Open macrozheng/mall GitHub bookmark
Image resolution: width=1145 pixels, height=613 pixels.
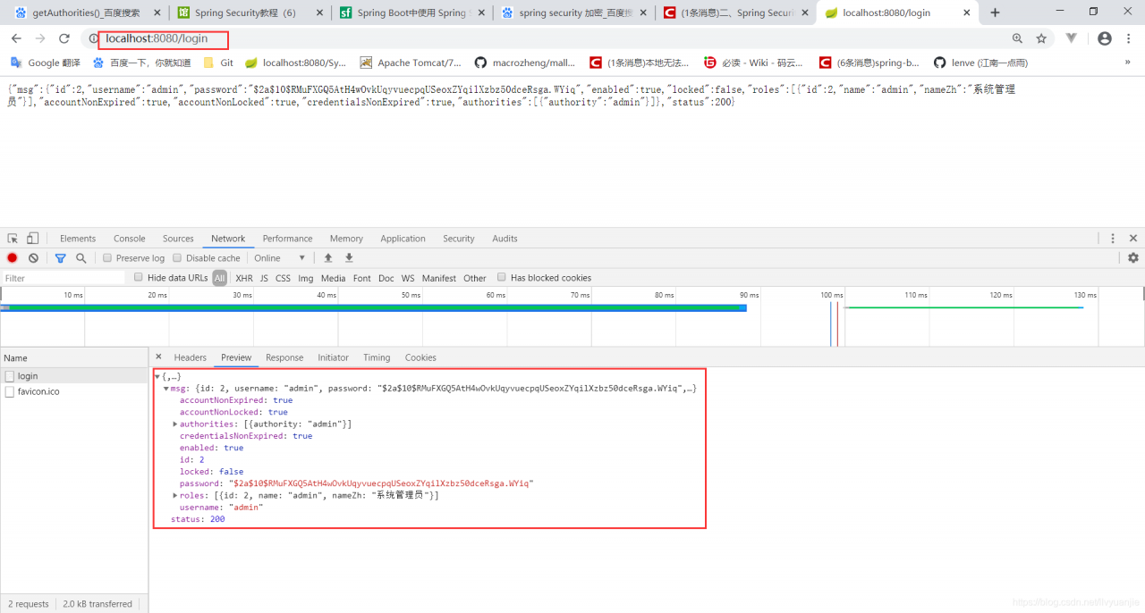point(525,63)
